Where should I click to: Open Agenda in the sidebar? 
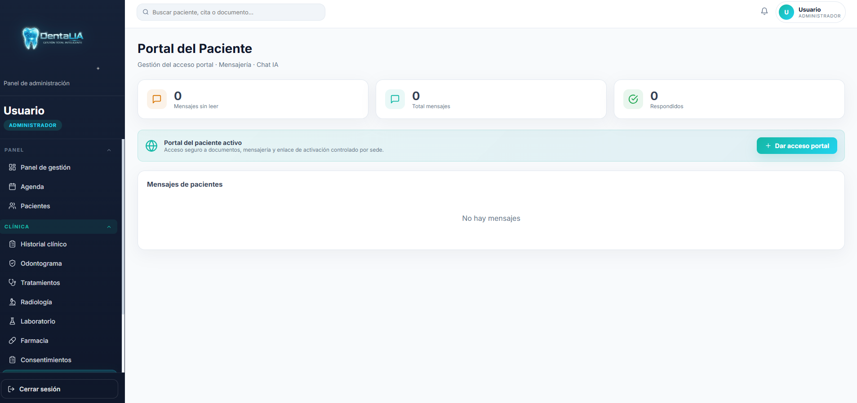[32, 187]
